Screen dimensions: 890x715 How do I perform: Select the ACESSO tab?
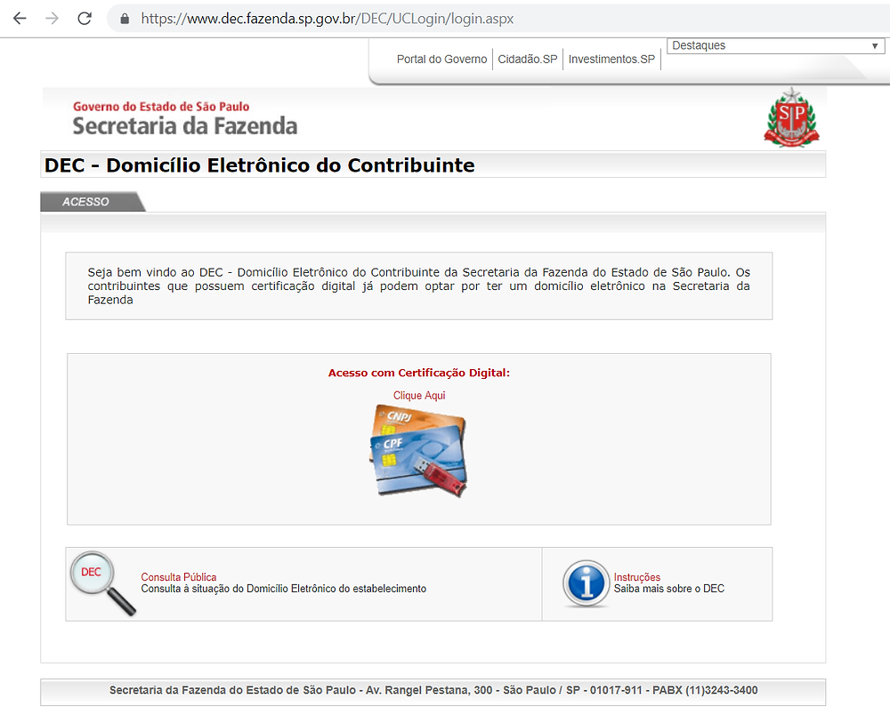[x=86, y=201]
